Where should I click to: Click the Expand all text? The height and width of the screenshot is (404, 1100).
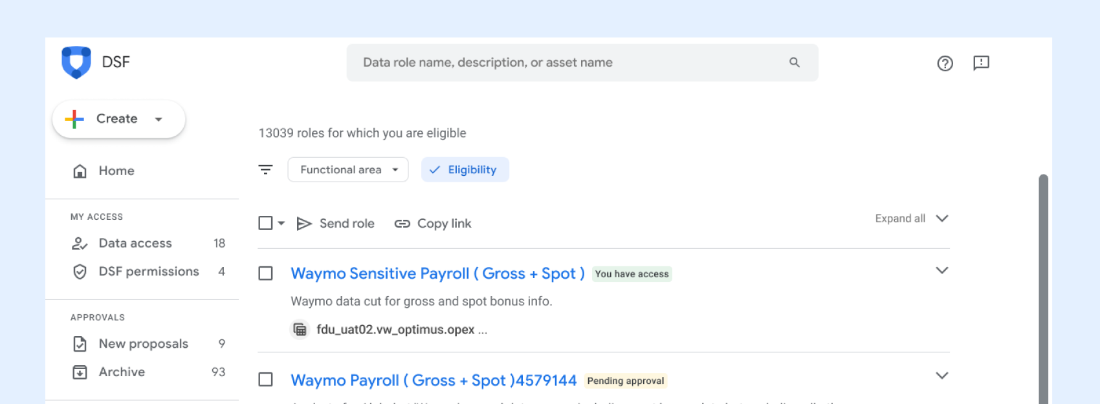[x=900, y=218]
